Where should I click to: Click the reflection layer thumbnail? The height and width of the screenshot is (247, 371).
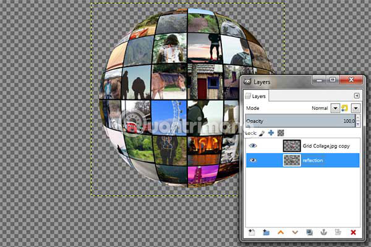(x=291, y=160)
